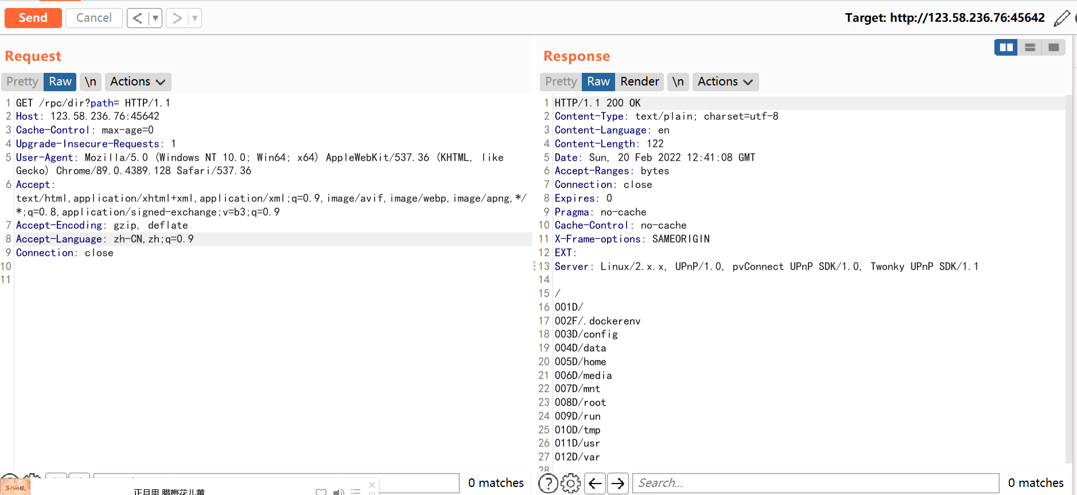Click the 003D/config directory entry

[586, 334]
